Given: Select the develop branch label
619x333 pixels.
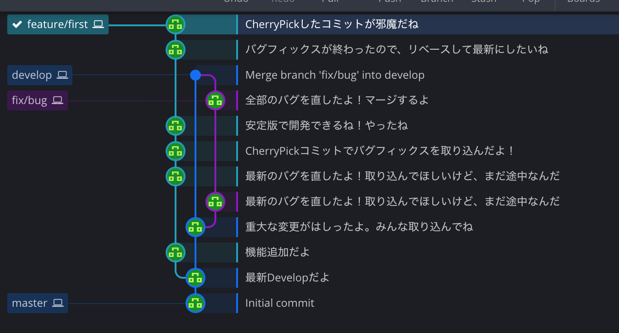Looking at the screenshot, I should pyautogui.click(x=40, y=75).
